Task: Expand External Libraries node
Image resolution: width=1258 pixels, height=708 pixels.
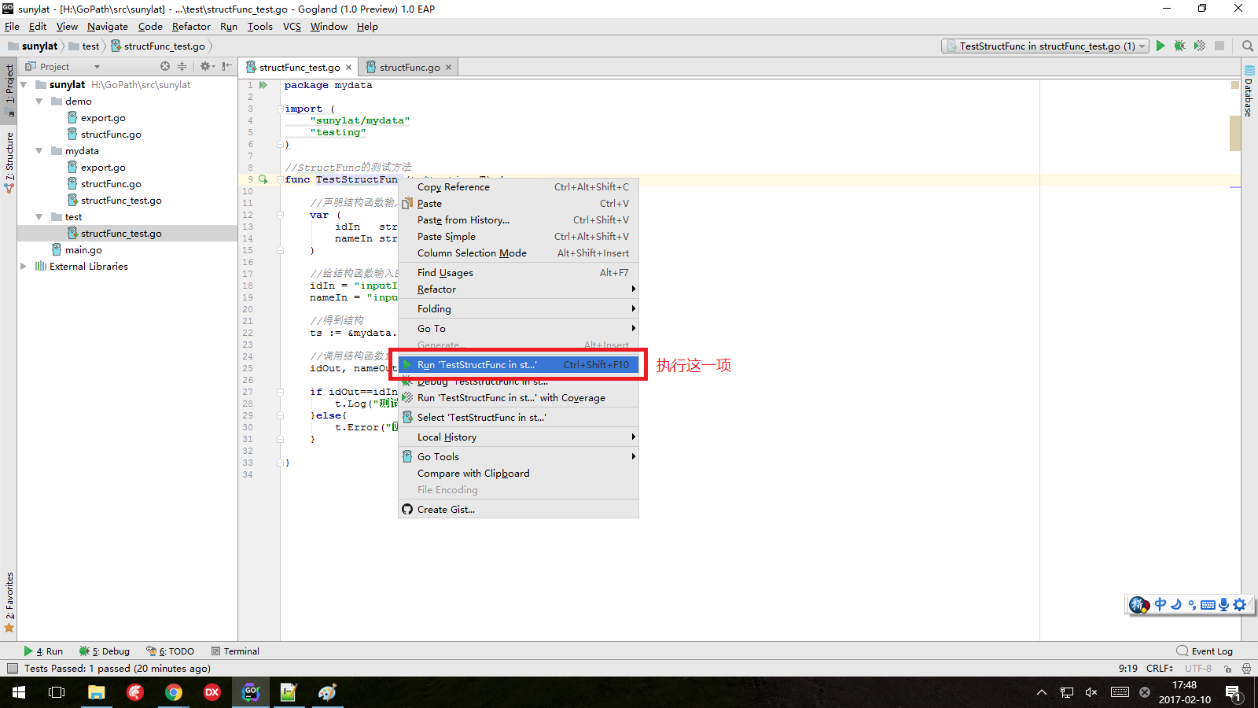Action: (x=24, y=267)
